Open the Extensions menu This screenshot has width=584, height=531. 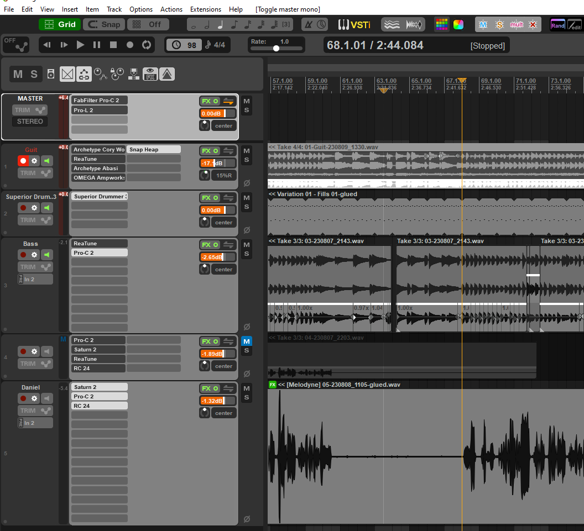pyautogui.click(x=205, y=9)
